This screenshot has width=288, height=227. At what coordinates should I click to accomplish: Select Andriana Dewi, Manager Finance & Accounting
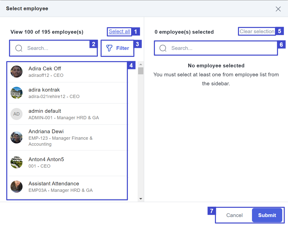(x=63, y=137)
